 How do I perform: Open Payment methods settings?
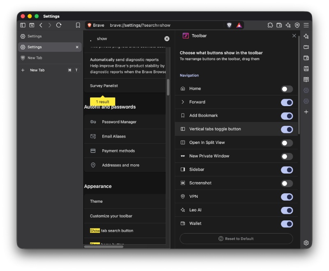(x=125, y=151)
